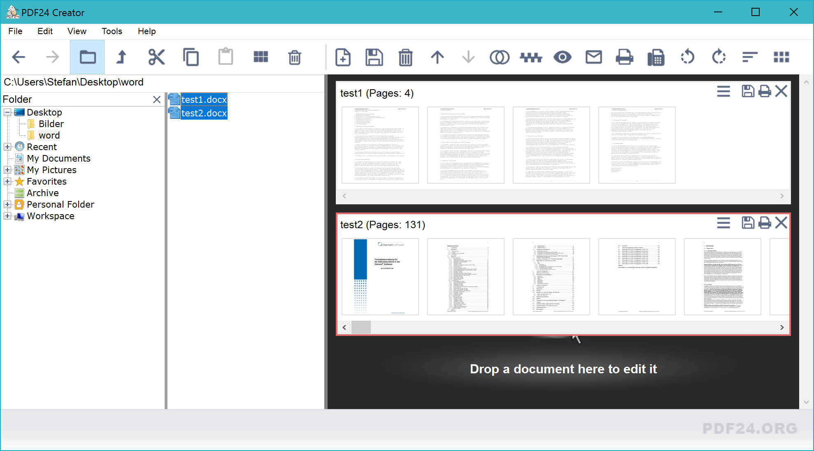Viewport: 814px width, 451px height.
Task: Expand the Favorites tree node
Action: pyautogui.click(x=7, y=181)
